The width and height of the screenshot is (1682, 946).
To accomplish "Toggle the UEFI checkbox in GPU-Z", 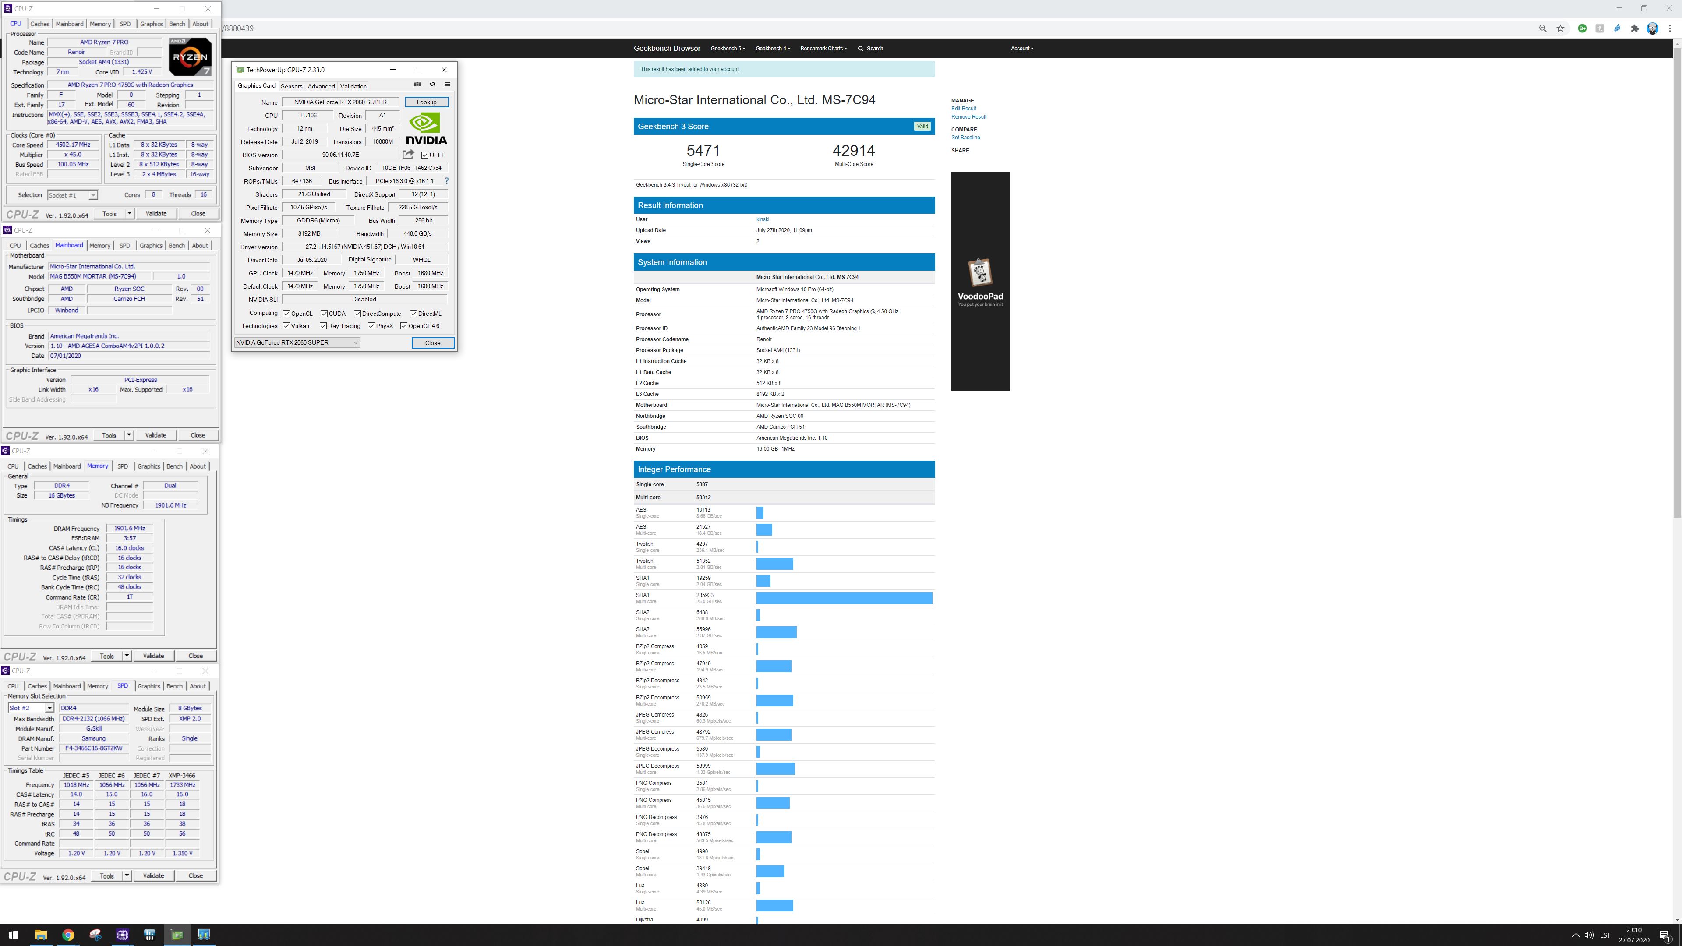I will click(425, 155).
